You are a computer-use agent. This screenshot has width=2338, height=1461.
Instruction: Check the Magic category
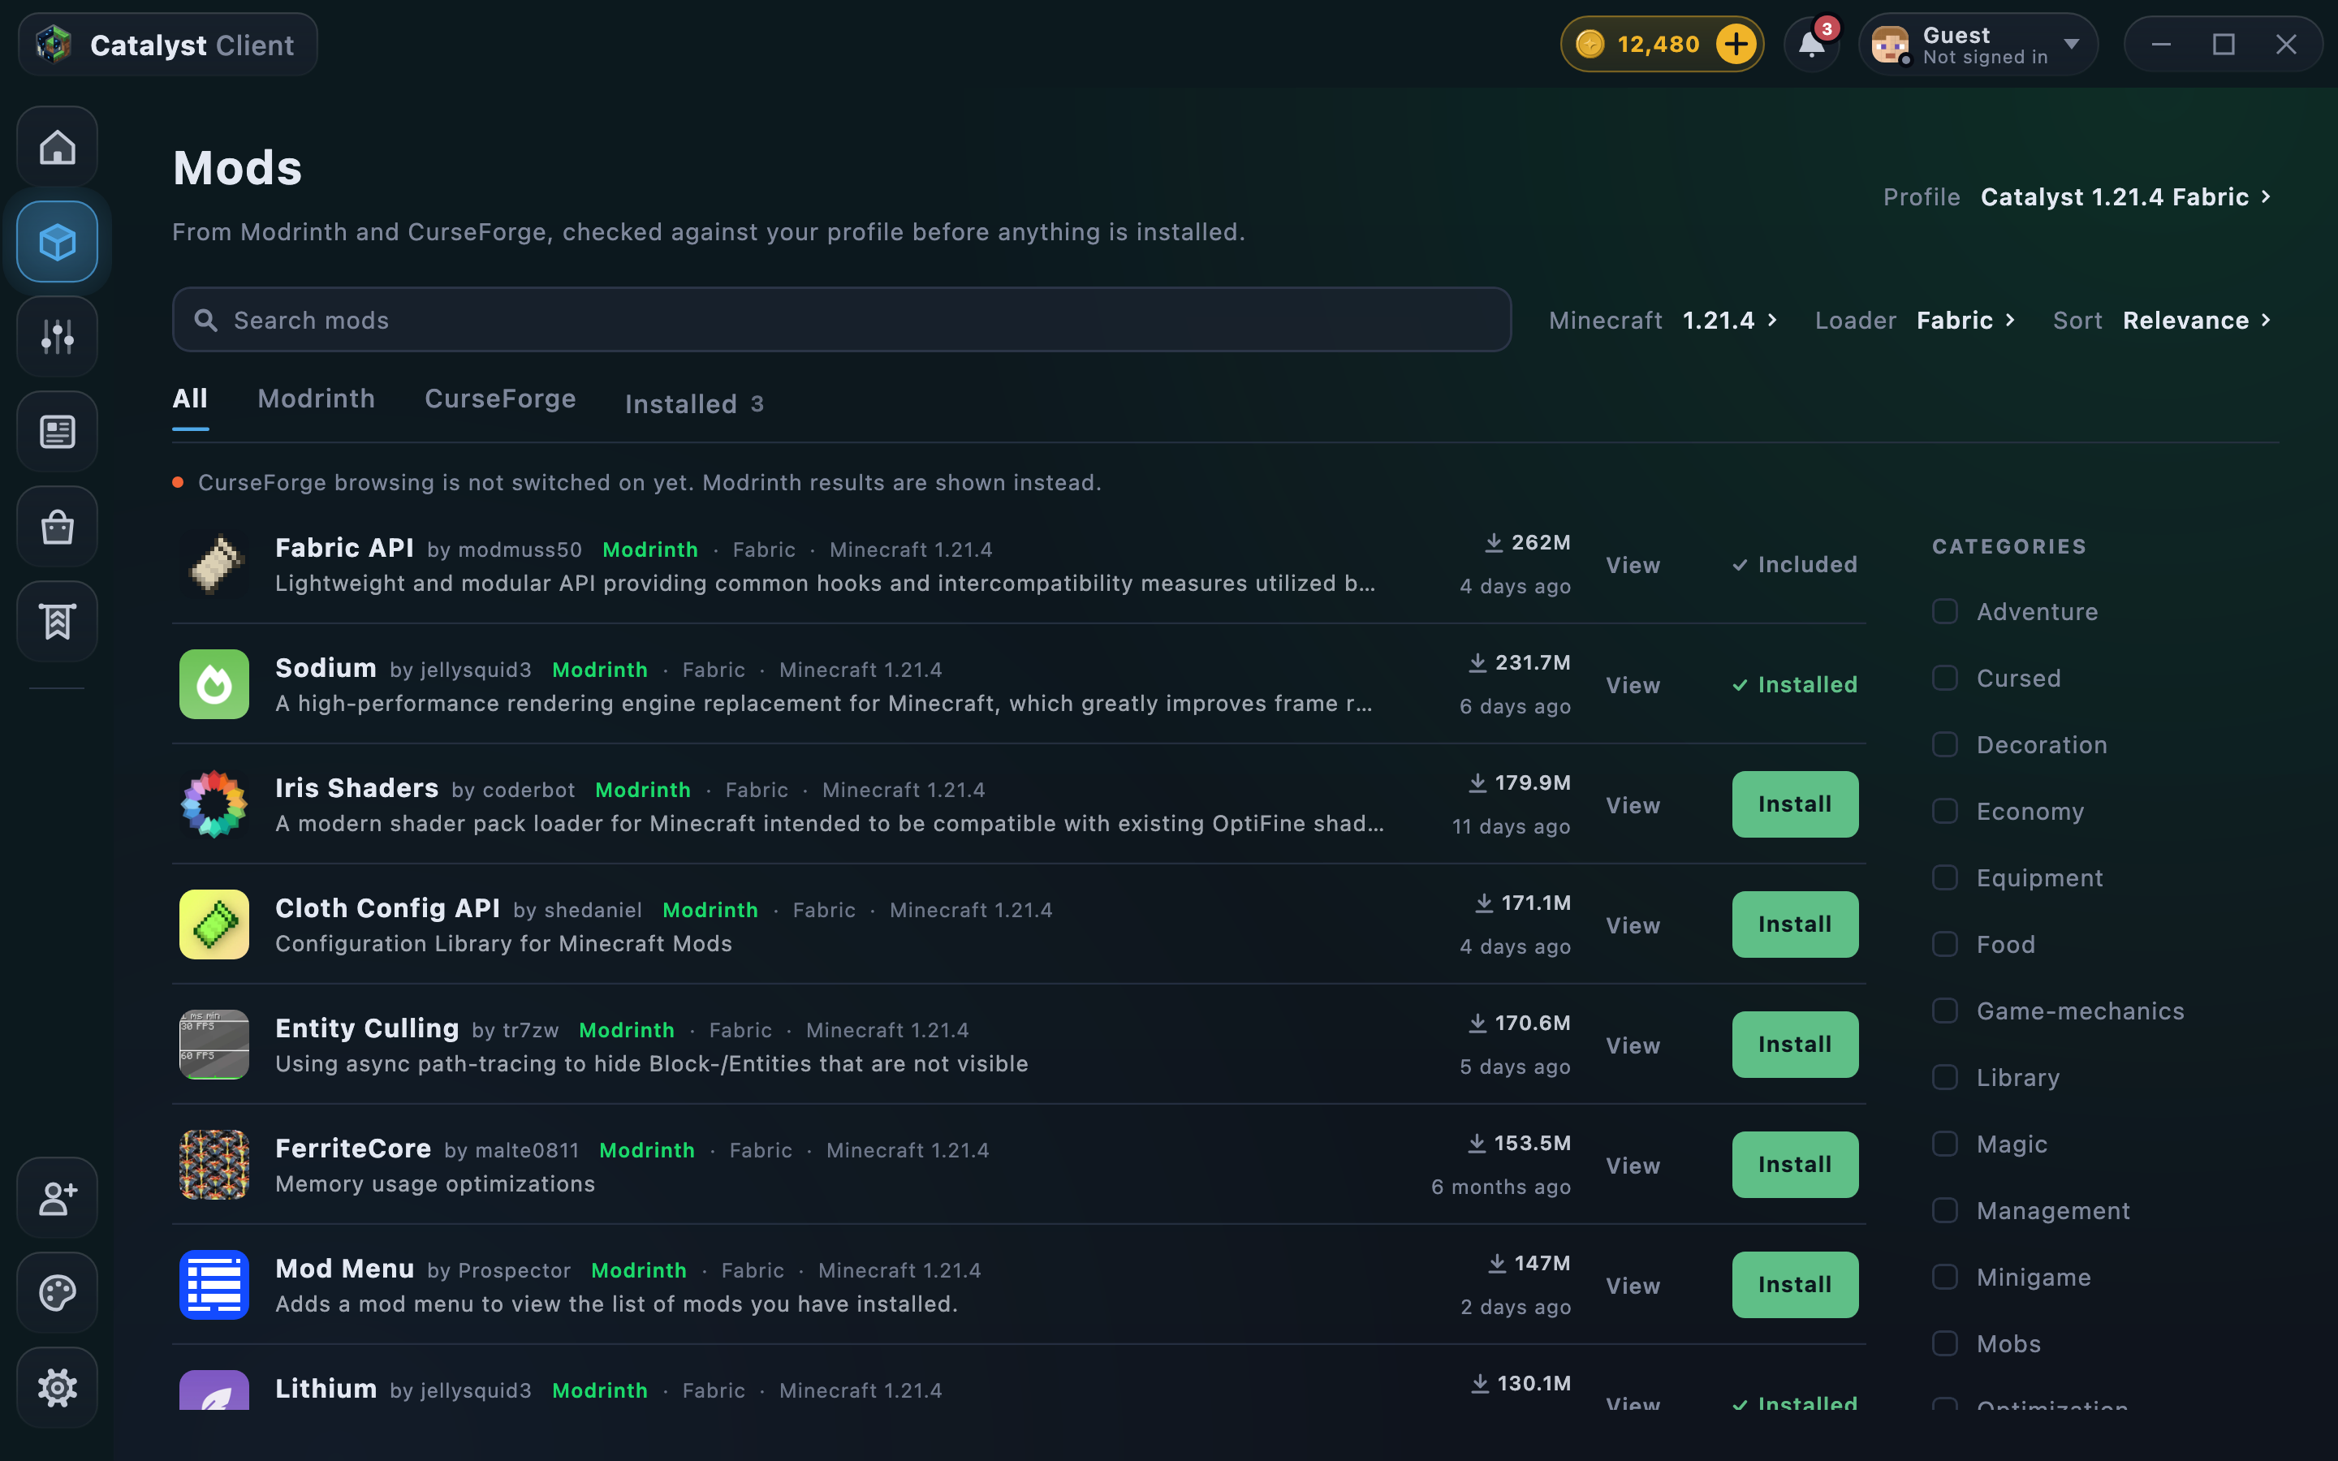[1945, 1144]
